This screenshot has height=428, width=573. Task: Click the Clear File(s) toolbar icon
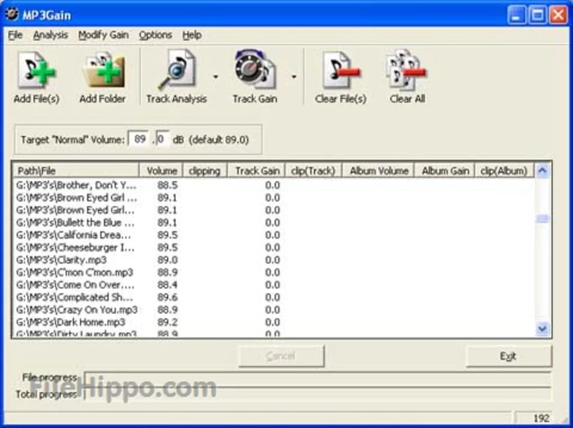[340, 71]
